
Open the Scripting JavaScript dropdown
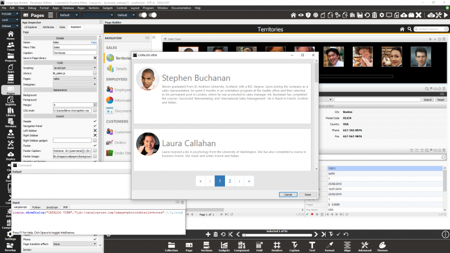tap(75, 68)
